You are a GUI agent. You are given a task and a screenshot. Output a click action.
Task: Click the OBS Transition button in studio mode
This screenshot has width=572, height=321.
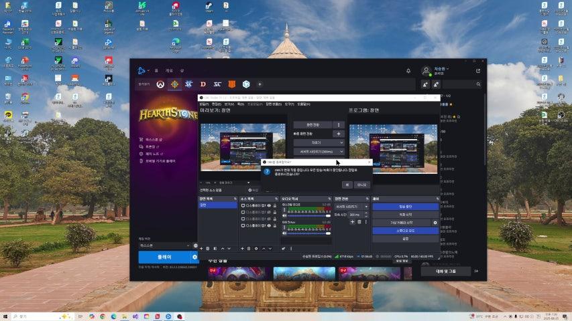pyautogui.click(x=312, y=125)
